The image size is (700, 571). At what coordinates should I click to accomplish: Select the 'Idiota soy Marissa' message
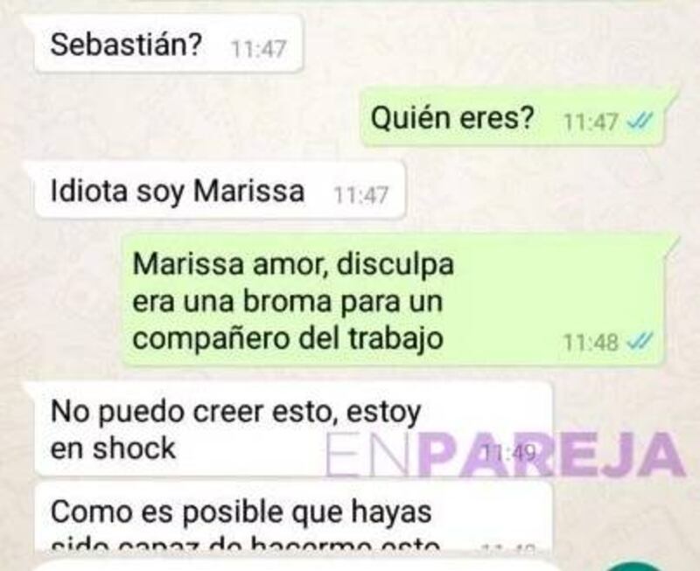(x=220, y=191)
